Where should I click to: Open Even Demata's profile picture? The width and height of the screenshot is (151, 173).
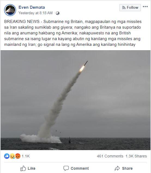(x=10, y=10)
